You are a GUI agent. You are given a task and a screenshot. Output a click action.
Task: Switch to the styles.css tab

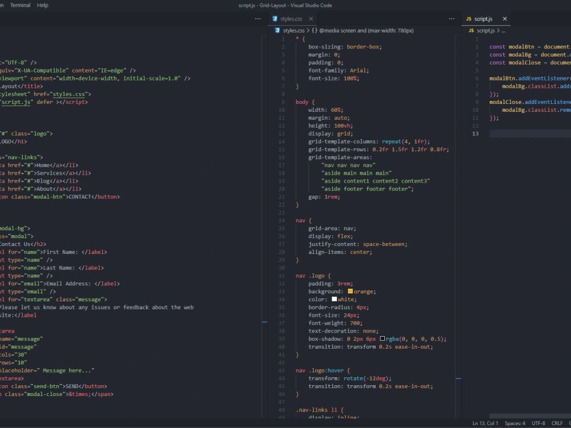(x=291, y=19)
